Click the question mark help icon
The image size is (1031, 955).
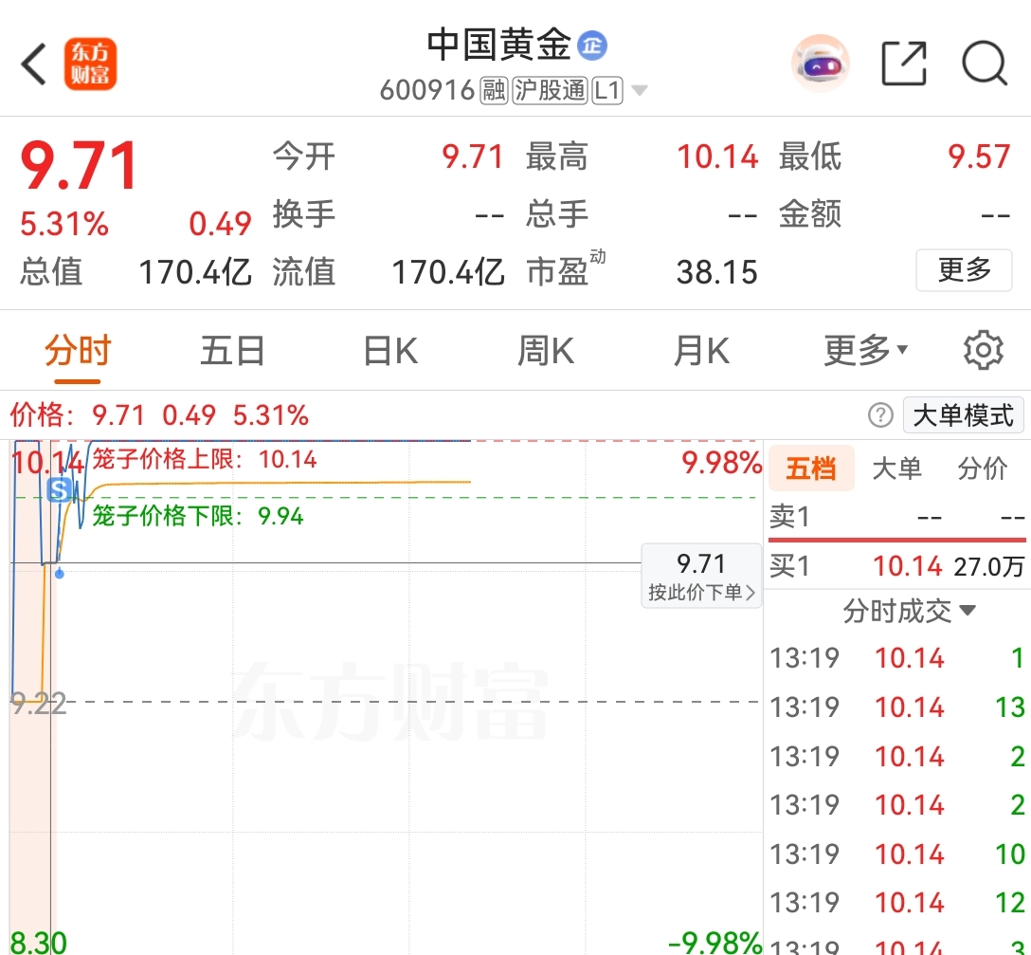880,415
